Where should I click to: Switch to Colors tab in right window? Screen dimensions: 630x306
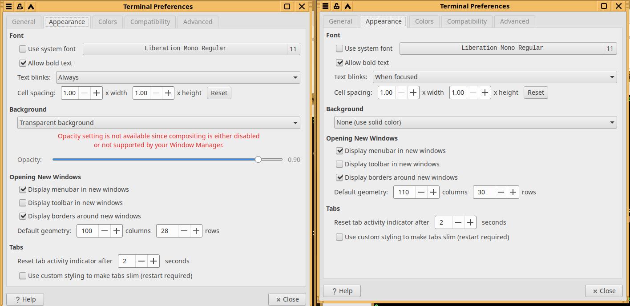pyautogui.click(x=424, y=21)
